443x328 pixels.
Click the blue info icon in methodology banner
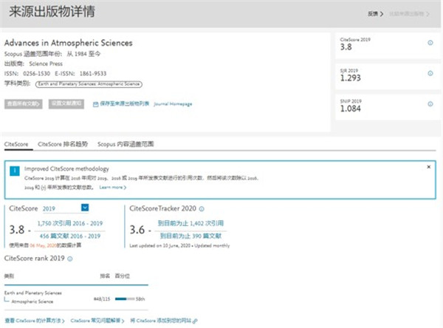(x=15, y=171)
